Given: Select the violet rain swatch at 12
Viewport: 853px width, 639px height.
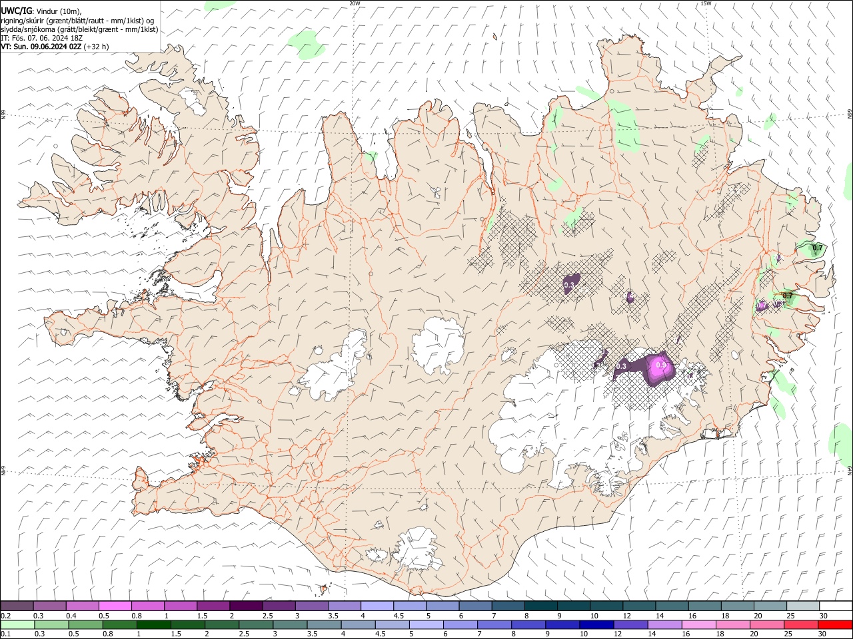Looking at the screenshot, I should (630, 624).
